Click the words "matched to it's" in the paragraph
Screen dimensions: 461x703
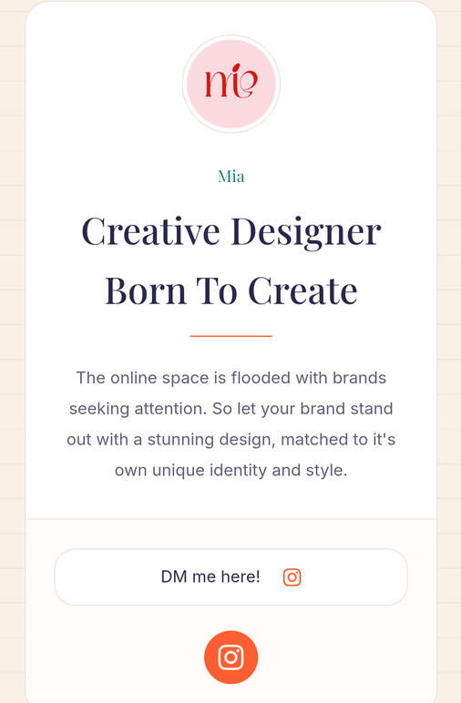pyautogui.click(x=338, y=439)
